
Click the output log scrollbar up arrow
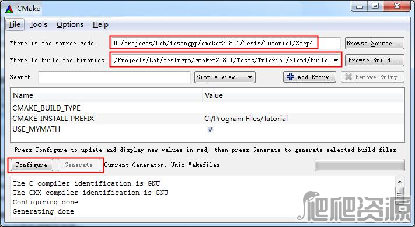[400, 182]
